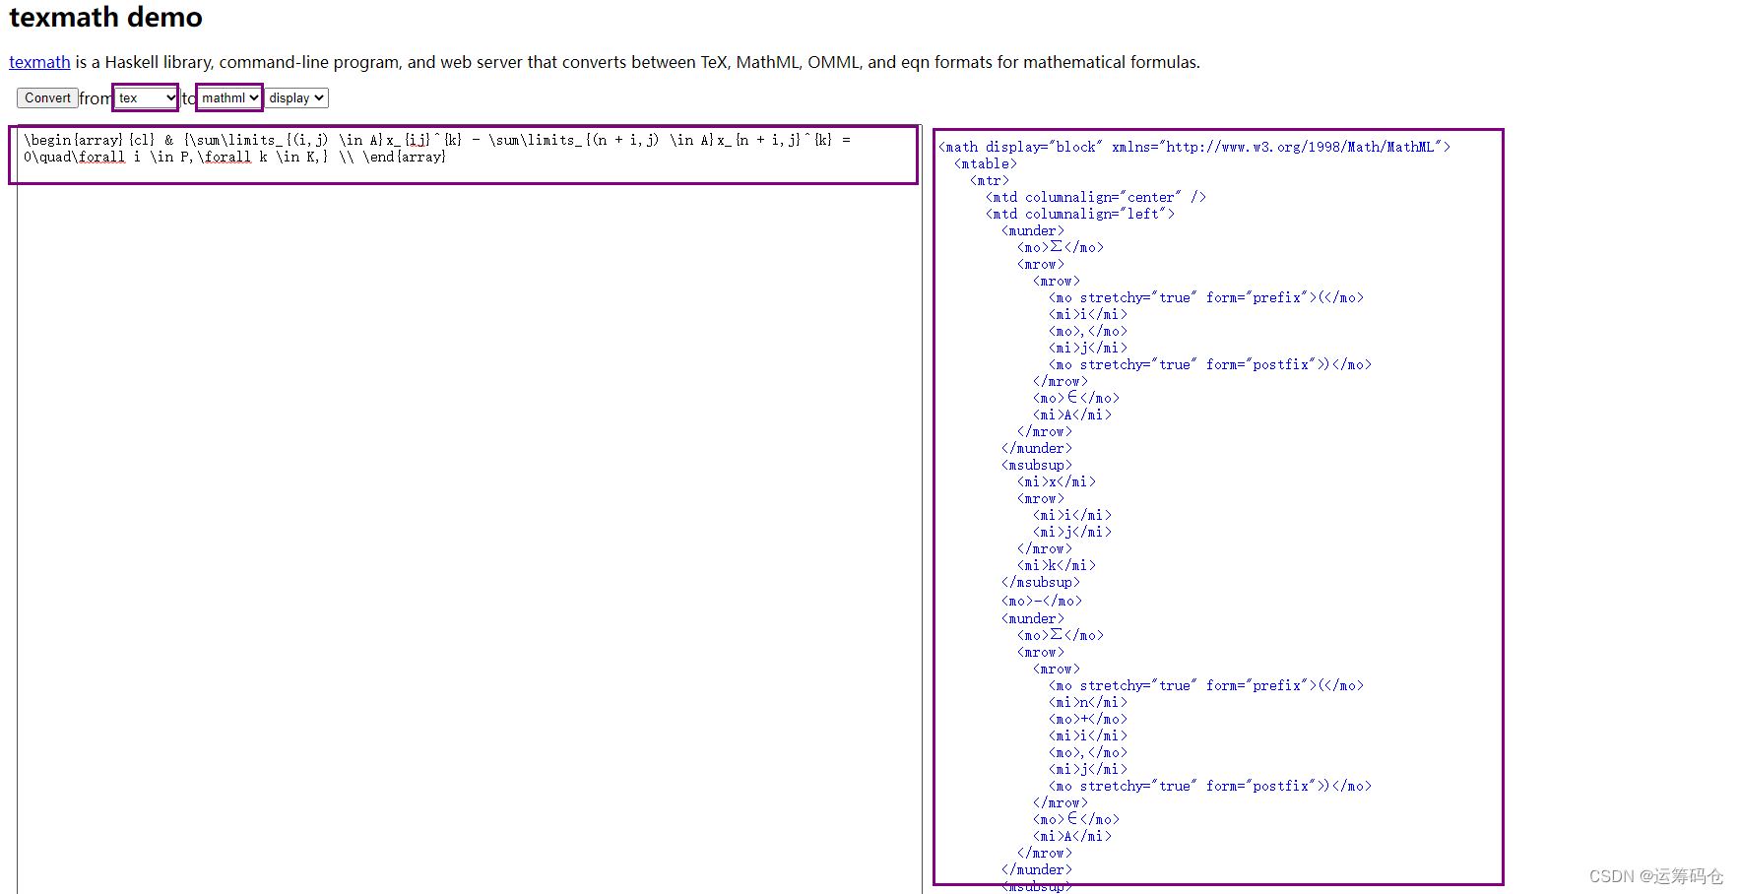This screenshot has width=1739, height=894.
Task: Click the <mtable> tag in the output
Action: (985, 163)
